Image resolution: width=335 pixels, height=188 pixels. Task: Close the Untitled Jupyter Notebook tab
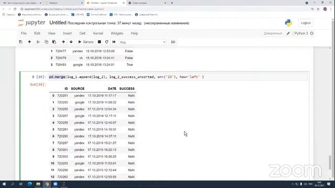(x=124, y=3)
